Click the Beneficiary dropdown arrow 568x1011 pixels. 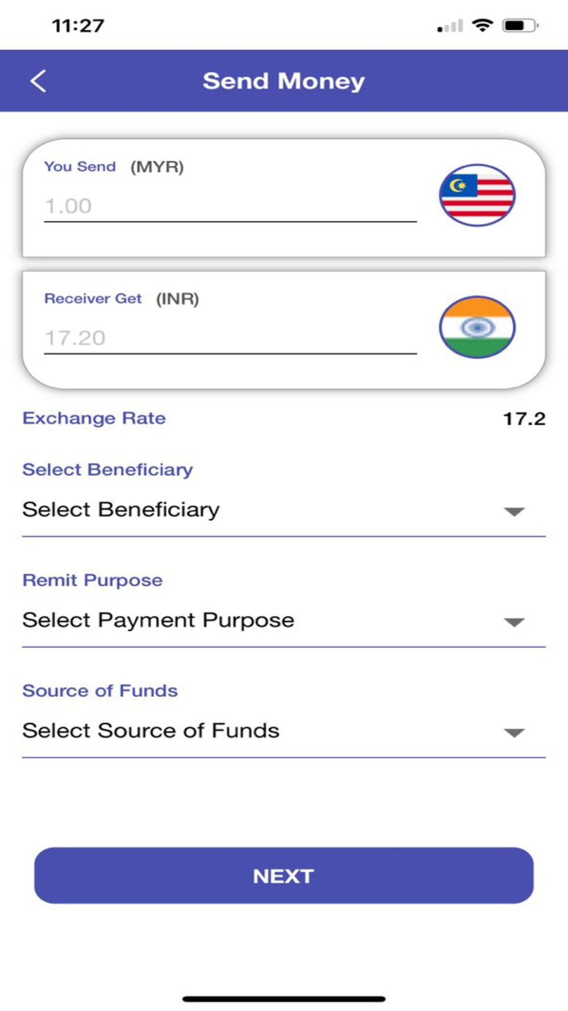click(514, 512)
